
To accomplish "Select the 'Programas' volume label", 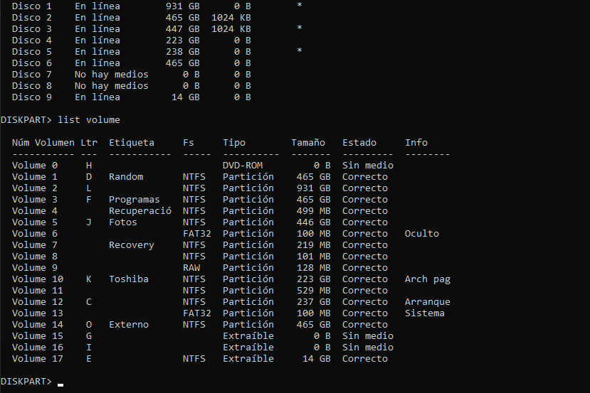I will [x=134, y=199].
